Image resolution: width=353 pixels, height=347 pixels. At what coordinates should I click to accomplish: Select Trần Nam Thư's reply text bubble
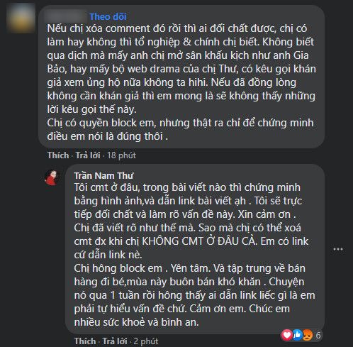tap(195, 249)
